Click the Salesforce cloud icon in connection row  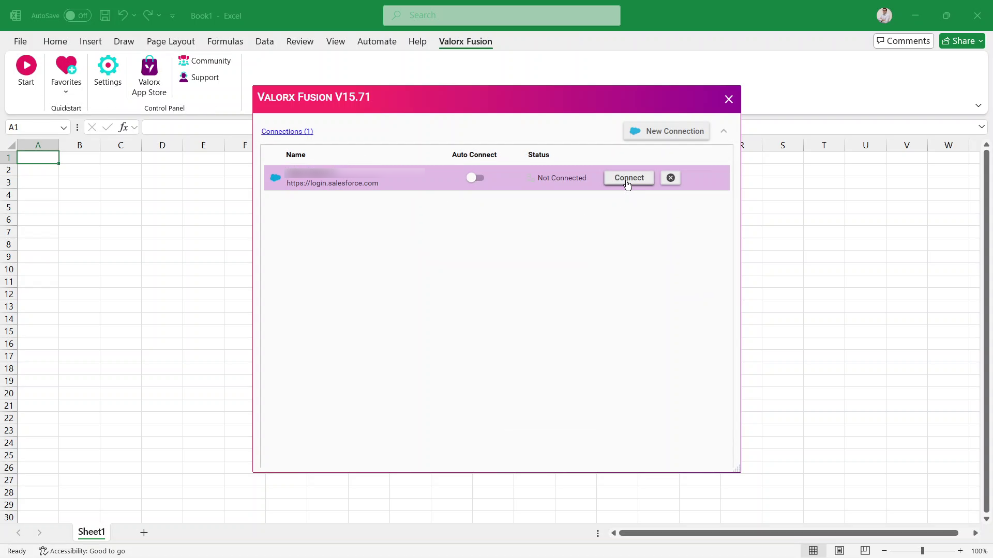(x=275, y=178)
